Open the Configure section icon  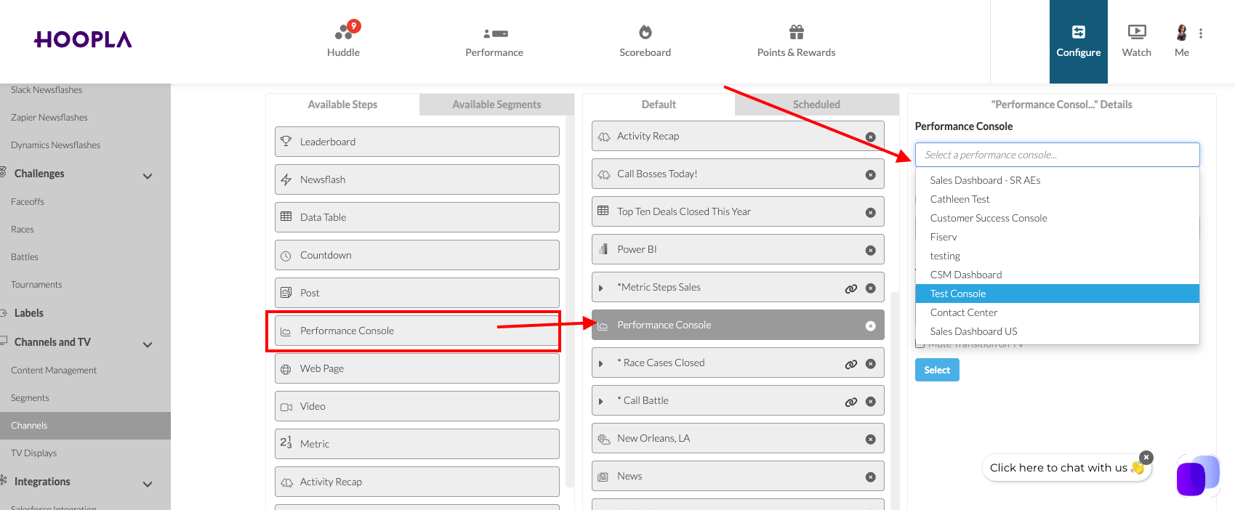pyautogui.click(x=1079, y=32)
